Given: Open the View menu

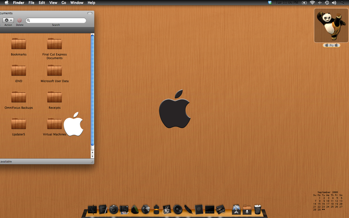Looking at the screenshot, I should [x=53, y=3].
